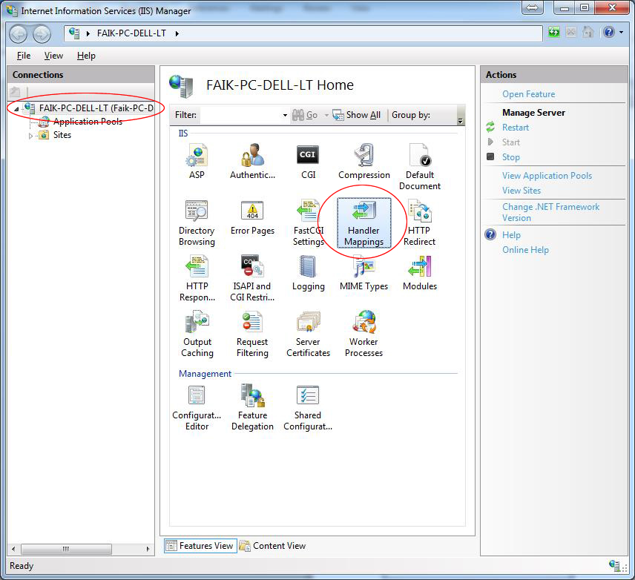The image size is (635, 580).
Task: Expand the Sites tree node
Action: tap(30, 136)
